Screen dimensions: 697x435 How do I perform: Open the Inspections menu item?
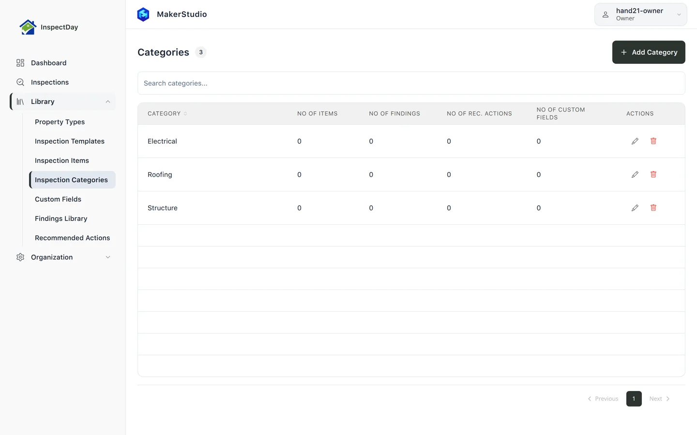[x=63, y=82]
